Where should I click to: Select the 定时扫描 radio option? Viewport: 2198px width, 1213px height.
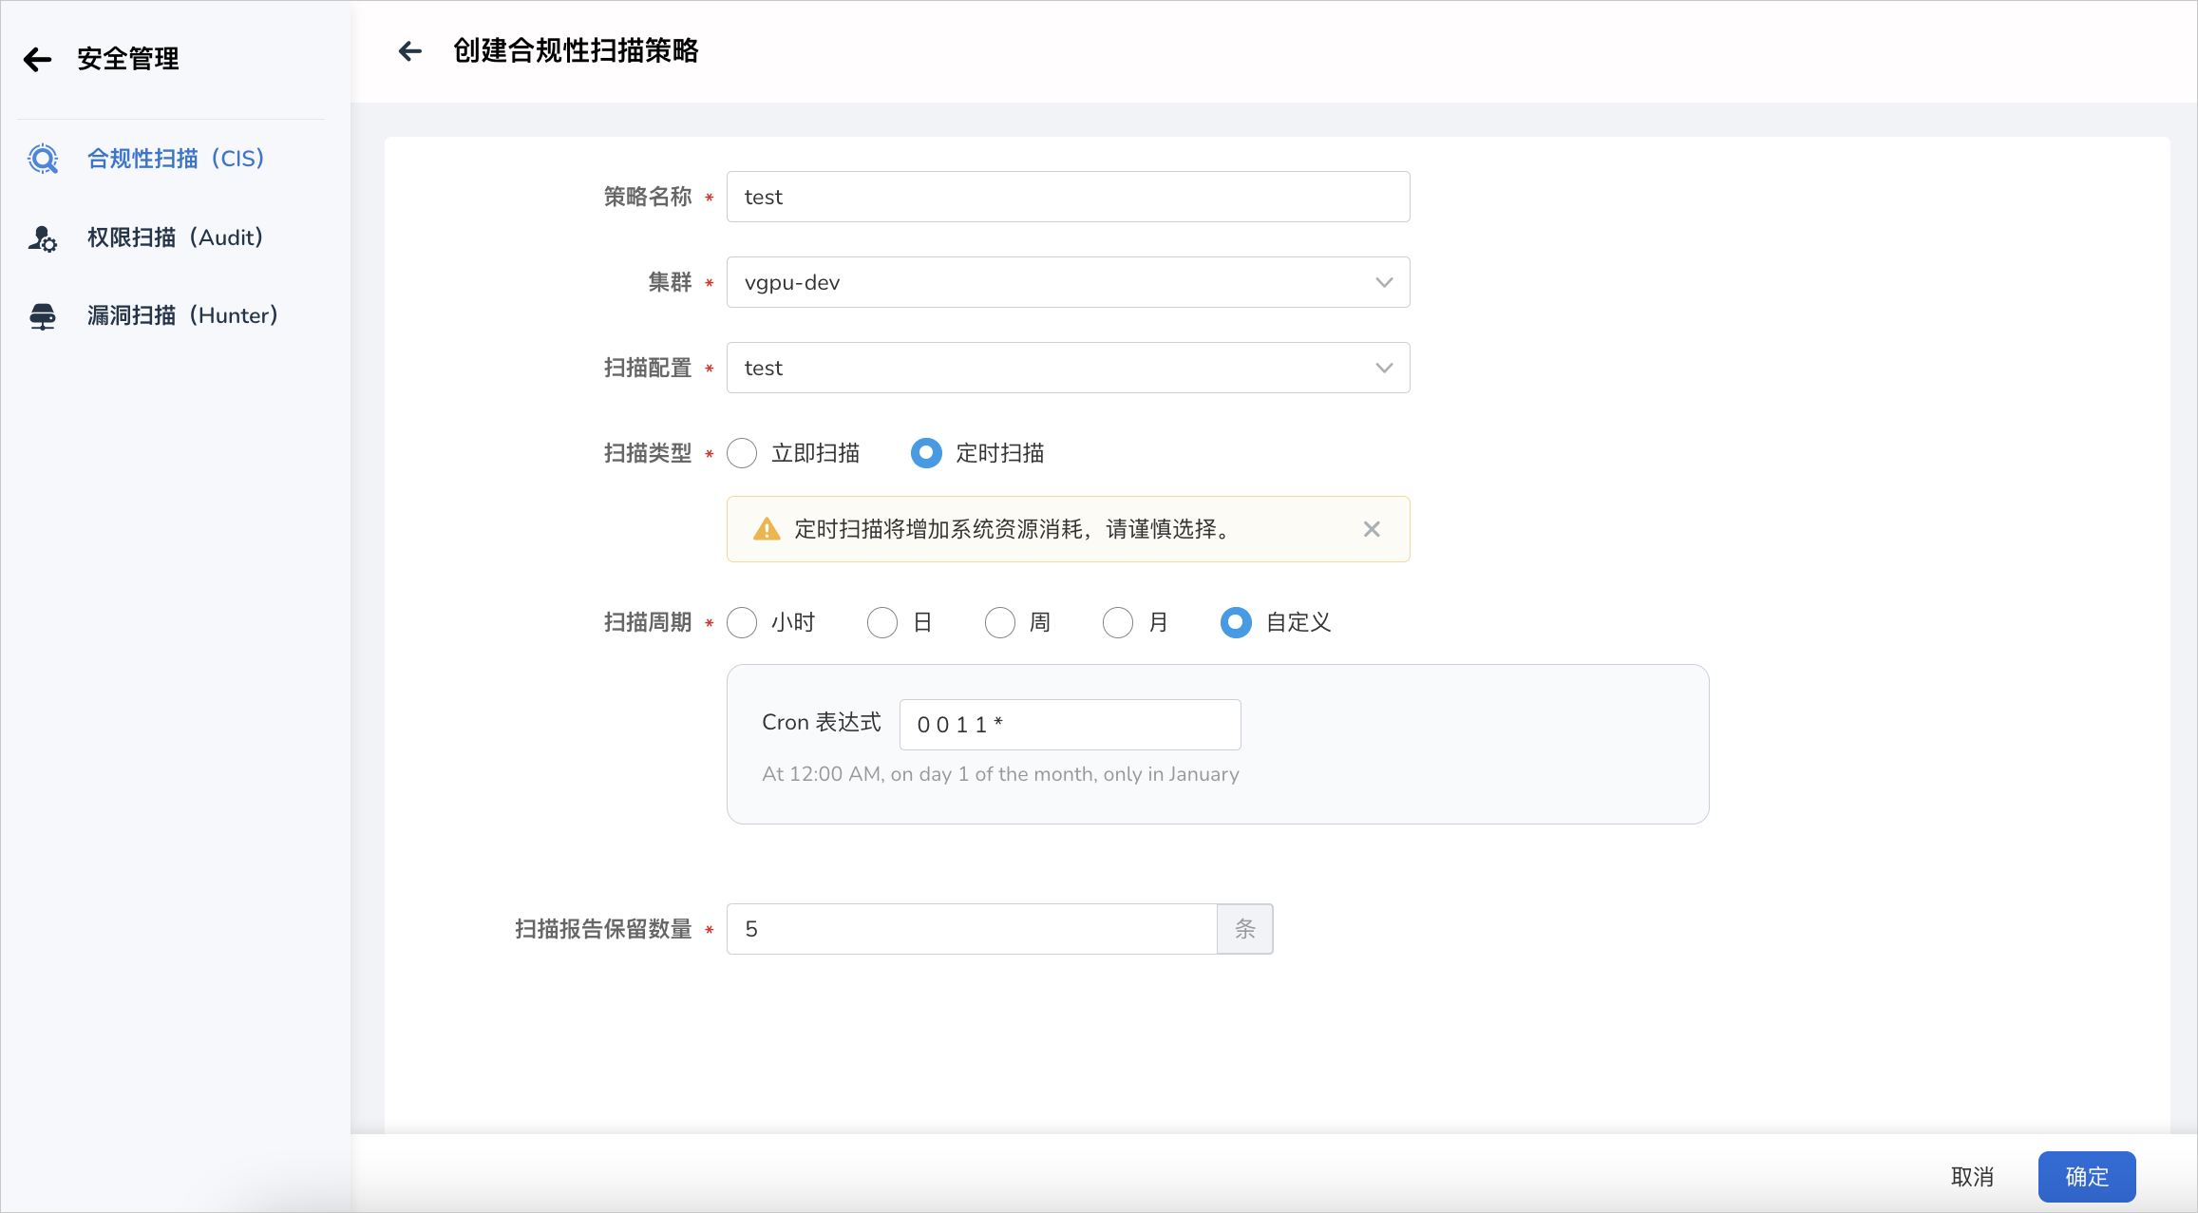coord(926,453)
